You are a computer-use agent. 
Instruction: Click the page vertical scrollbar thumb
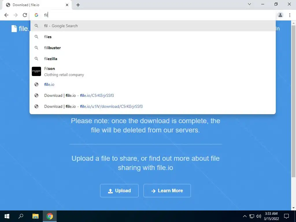(293, 101)
